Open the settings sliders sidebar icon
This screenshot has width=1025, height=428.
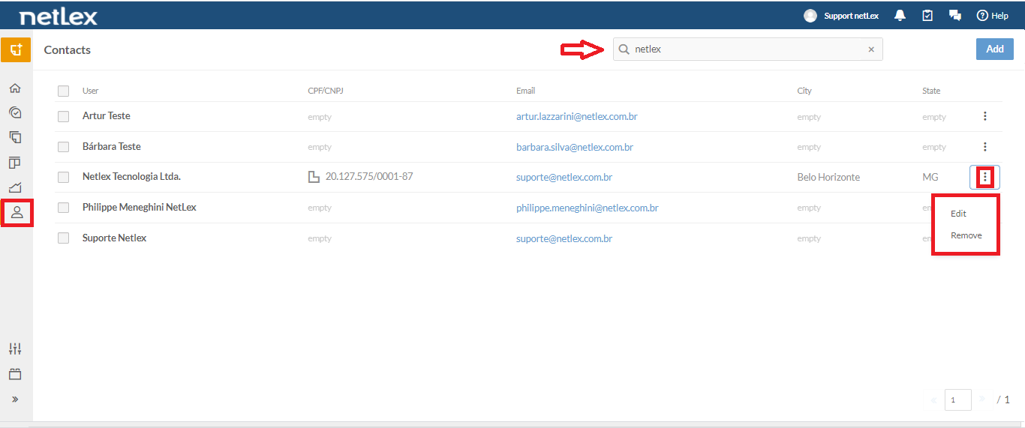tap(15, 349)
